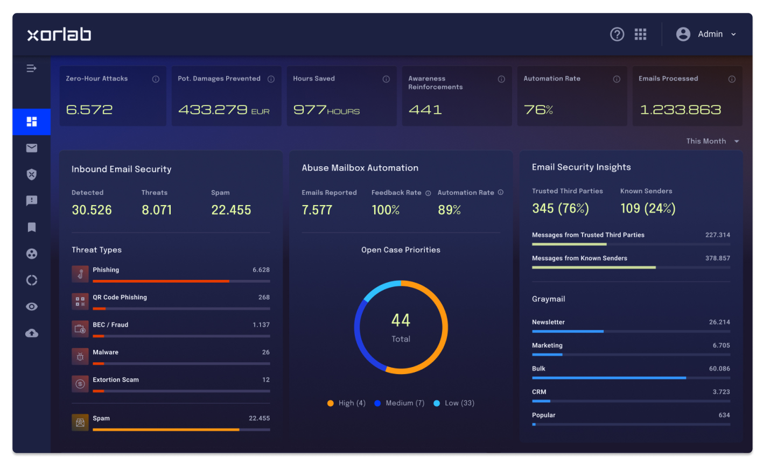The image size is (763, 465).
Task: Open the Dashboard sidebar icon
Action: 32,122
